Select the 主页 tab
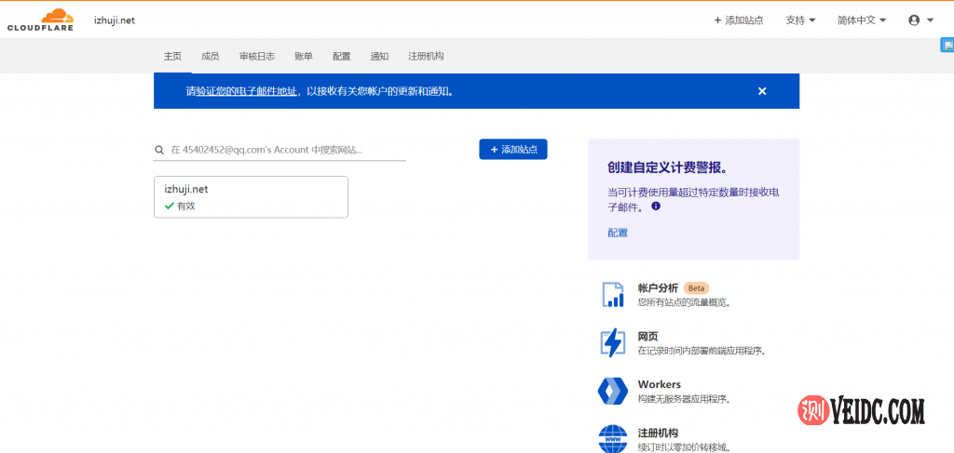Screen dimensions: 954x453 pyautogui.click(x=172, y=56)
